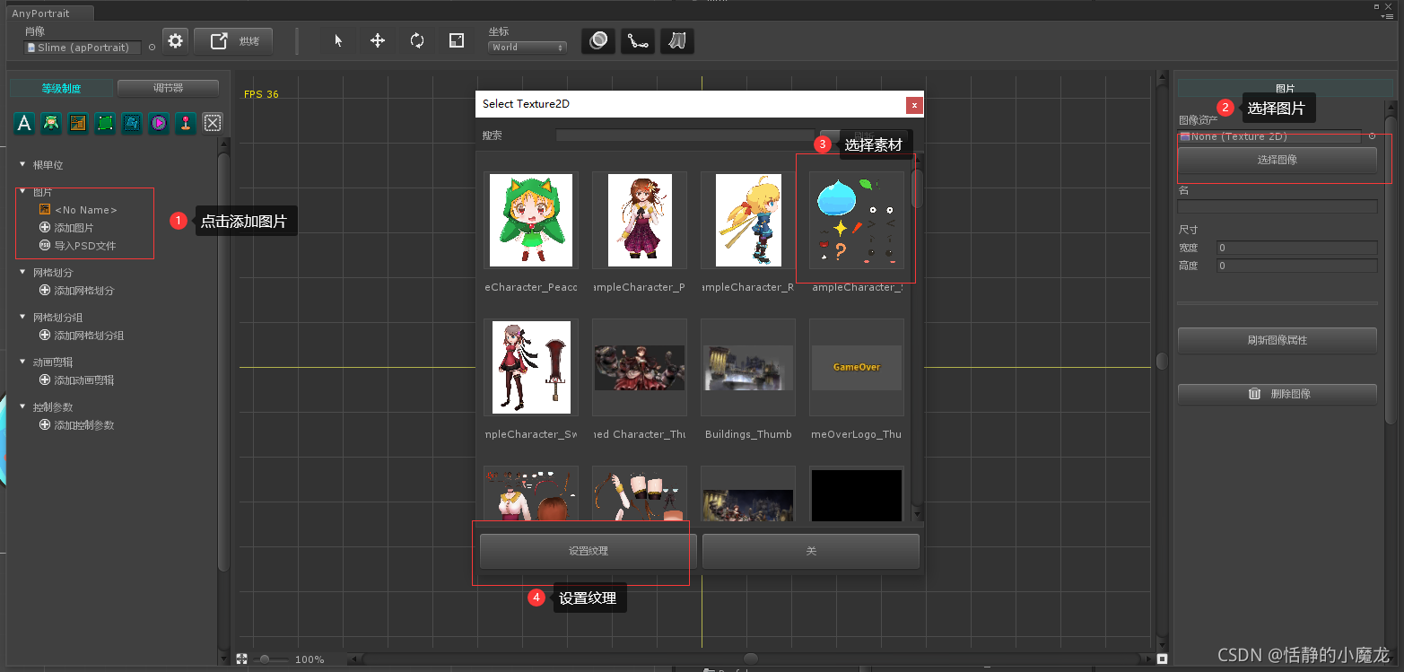Select the <No Name> image item
The height and width of the screenshot is (672, 1404).
coord(78,210)
